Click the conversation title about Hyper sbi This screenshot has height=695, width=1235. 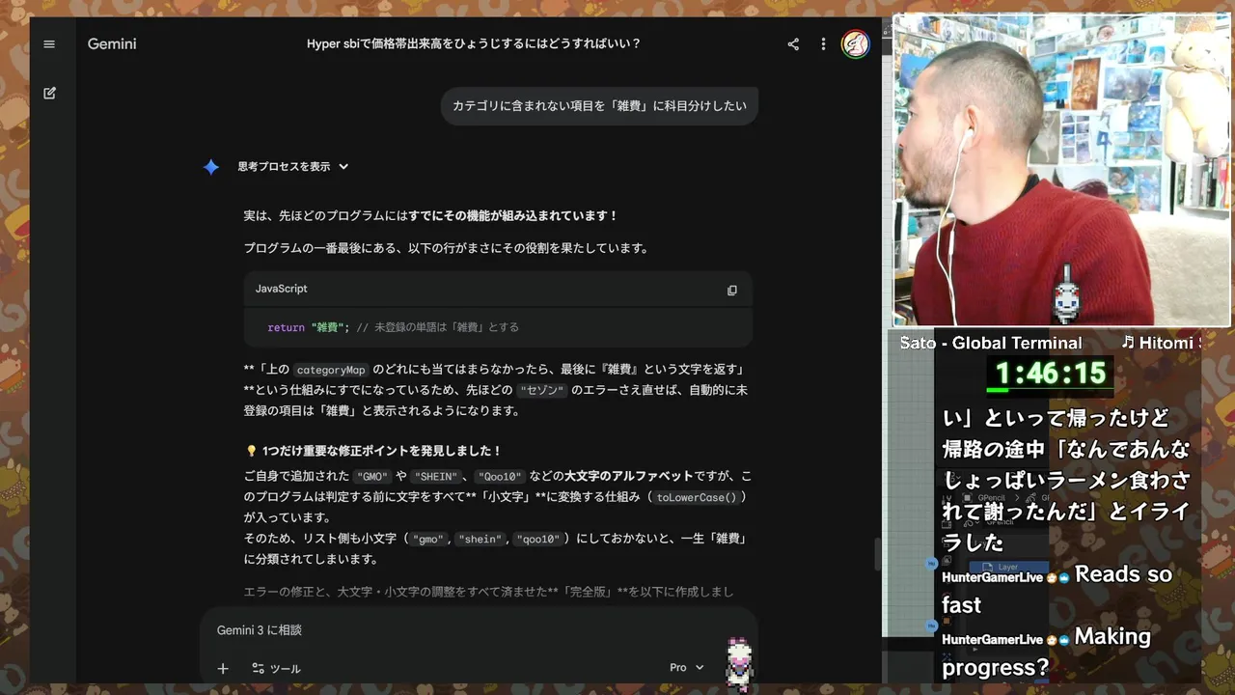(474, 44)
